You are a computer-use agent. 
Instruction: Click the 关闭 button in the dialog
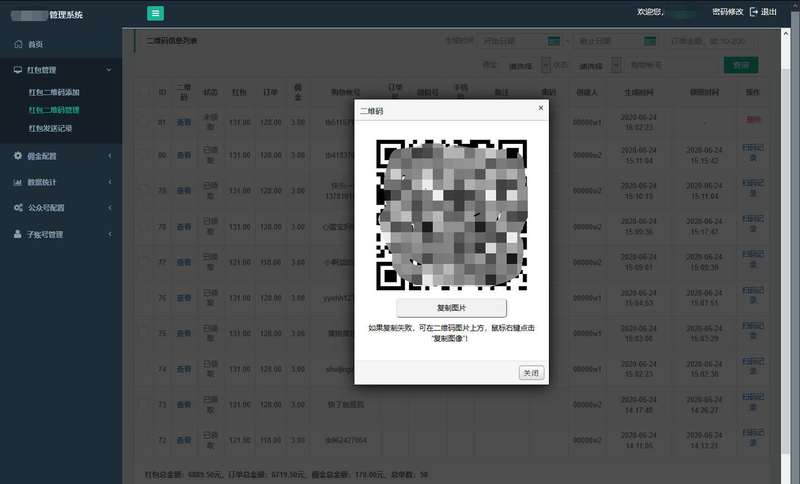532,373
